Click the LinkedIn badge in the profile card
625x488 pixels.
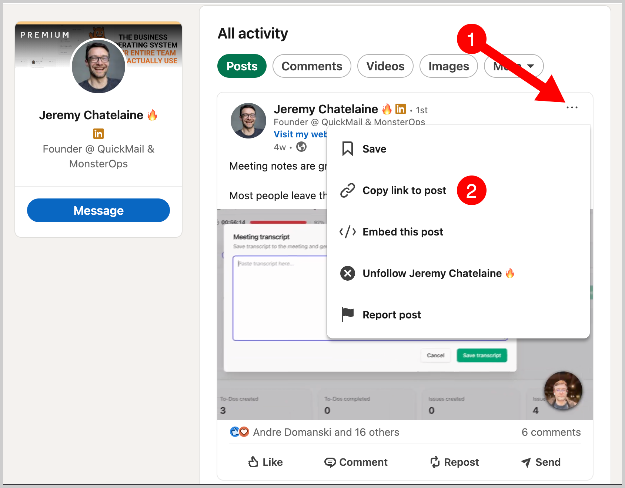click(x=98, y=134)
